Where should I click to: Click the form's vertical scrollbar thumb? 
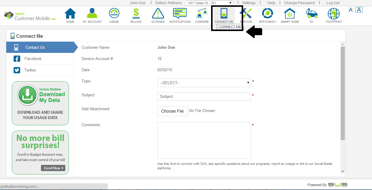[x=343, y=93]
